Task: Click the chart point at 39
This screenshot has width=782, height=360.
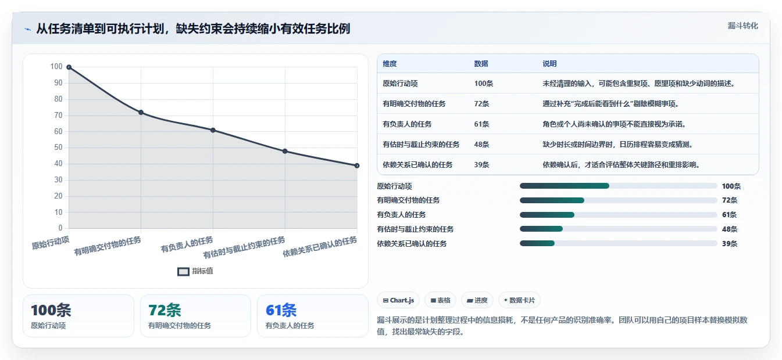Action: (x=357, y=165)
